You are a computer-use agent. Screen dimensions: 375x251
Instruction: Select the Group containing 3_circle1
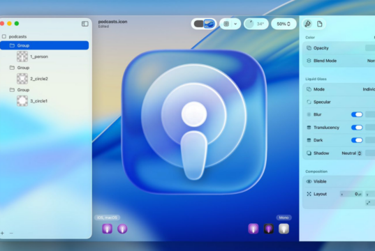coord(23,90)
